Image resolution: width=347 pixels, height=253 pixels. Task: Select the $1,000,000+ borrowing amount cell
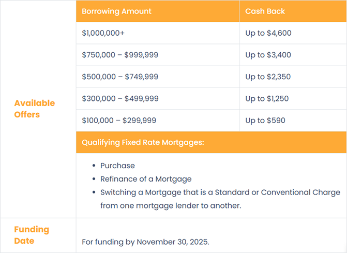coord(103,33)
